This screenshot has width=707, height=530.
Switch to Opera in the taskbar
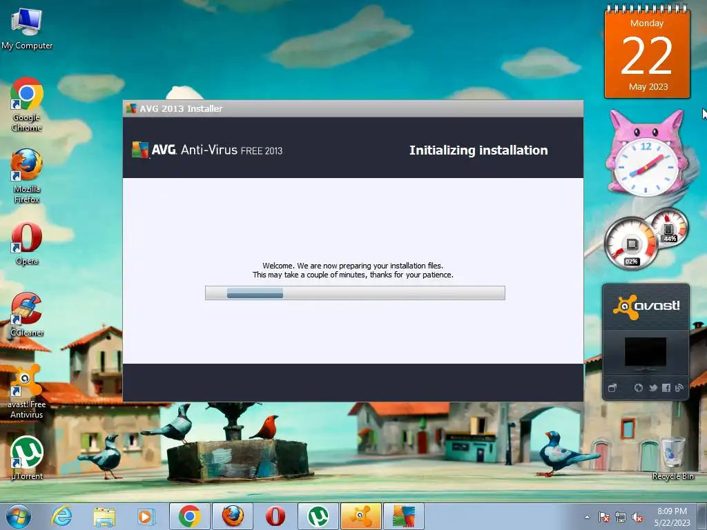coord(275,516)
